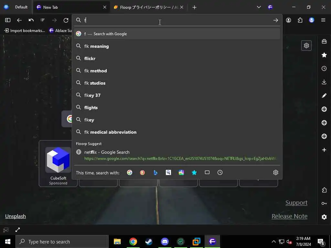Select 'f — Search with Google' suggestion
Image resolution: width=331 pixels, height=248 pixels.
pos(177,34)
